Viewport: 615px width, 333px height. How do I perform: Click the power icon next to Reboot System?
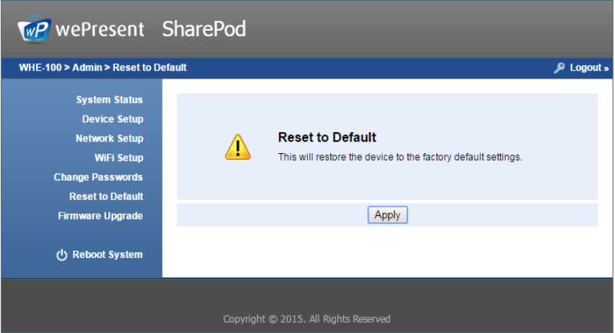pos(62,255)
